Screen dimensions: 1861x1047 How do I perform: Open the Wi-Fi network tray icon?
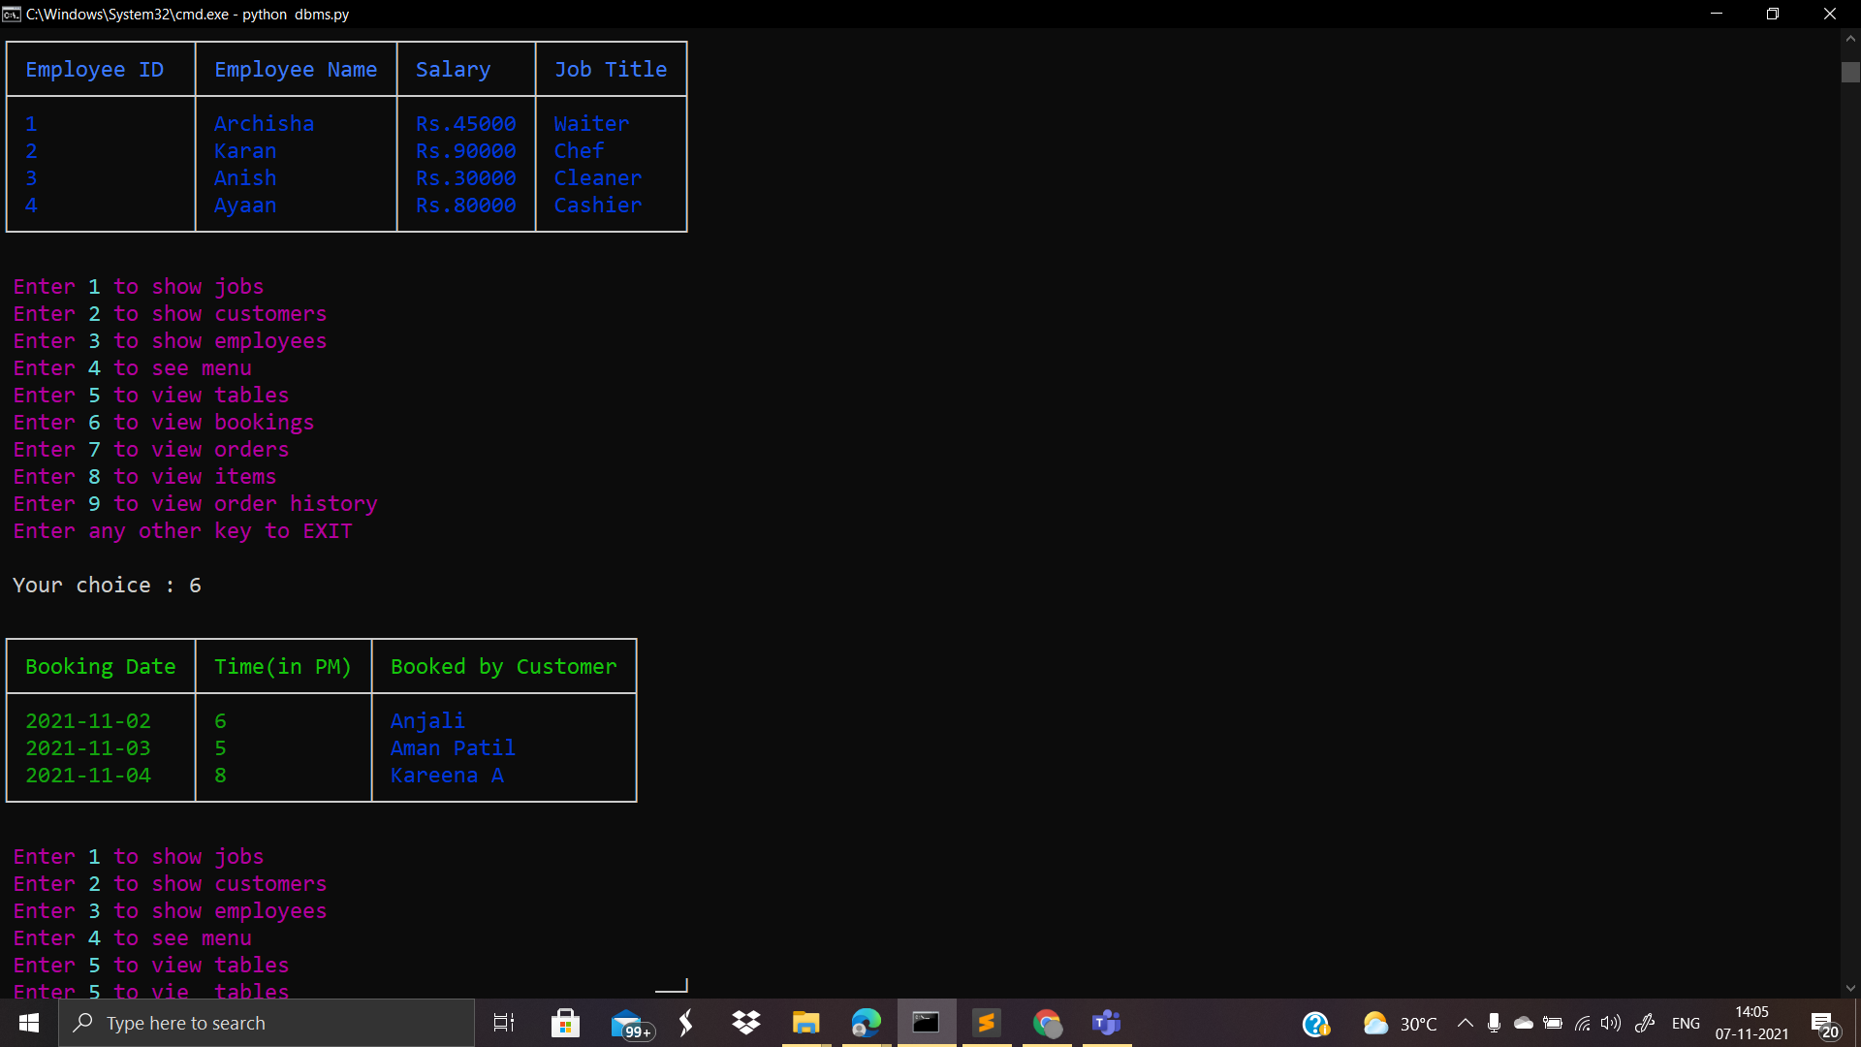tap(1582, 1023)
